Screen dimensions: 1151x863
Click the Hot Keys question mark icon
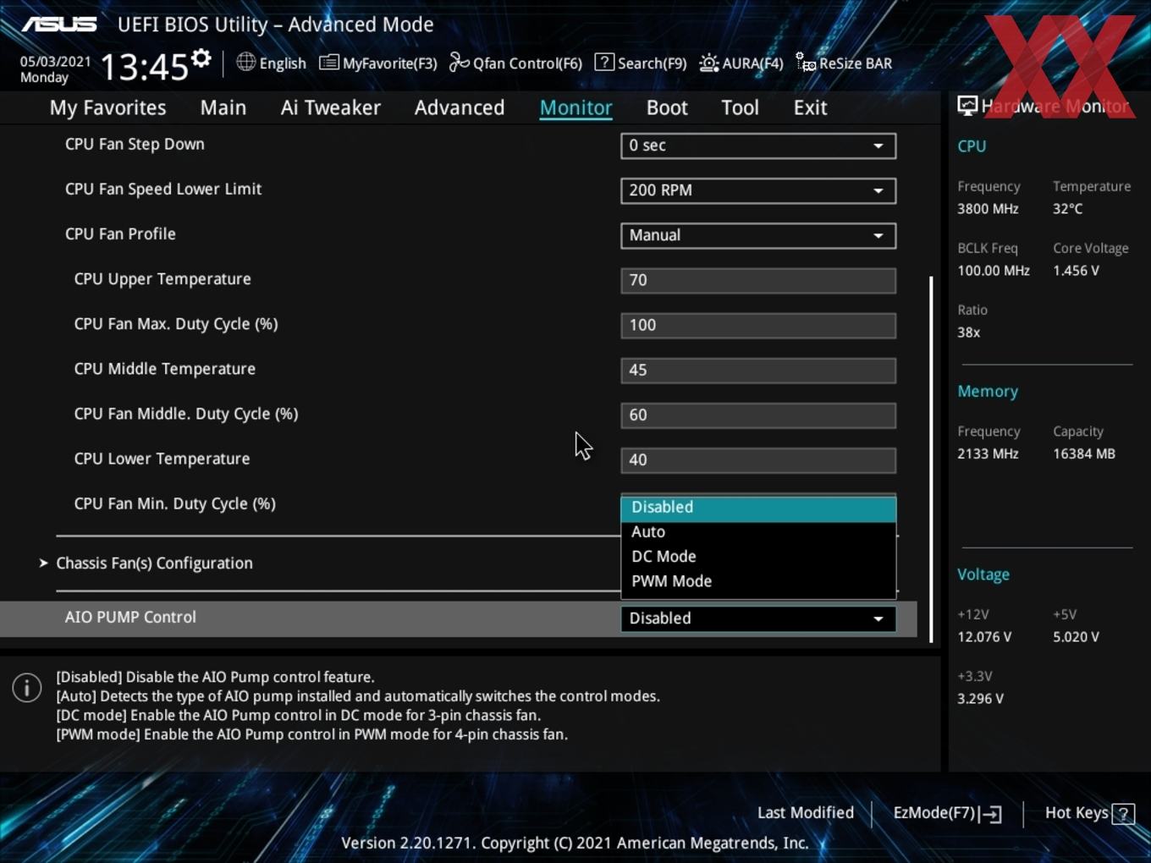[1123, 814]
